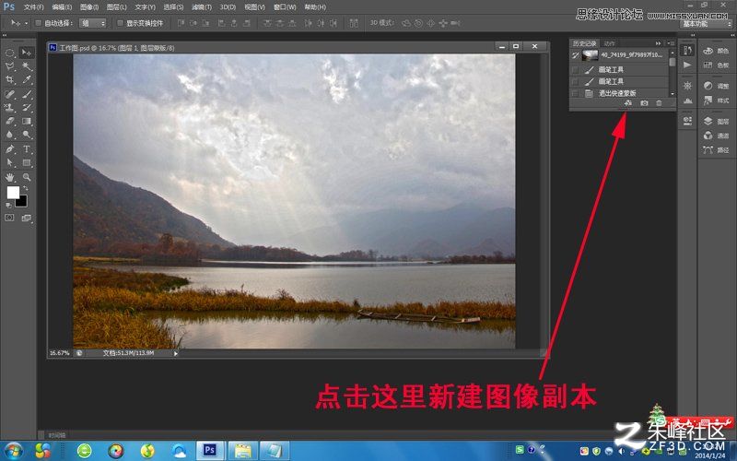Enable the 自动选择 auto-select checkbox
The image size is (737, 461).
pyautogui.click(x=39, y=22)
